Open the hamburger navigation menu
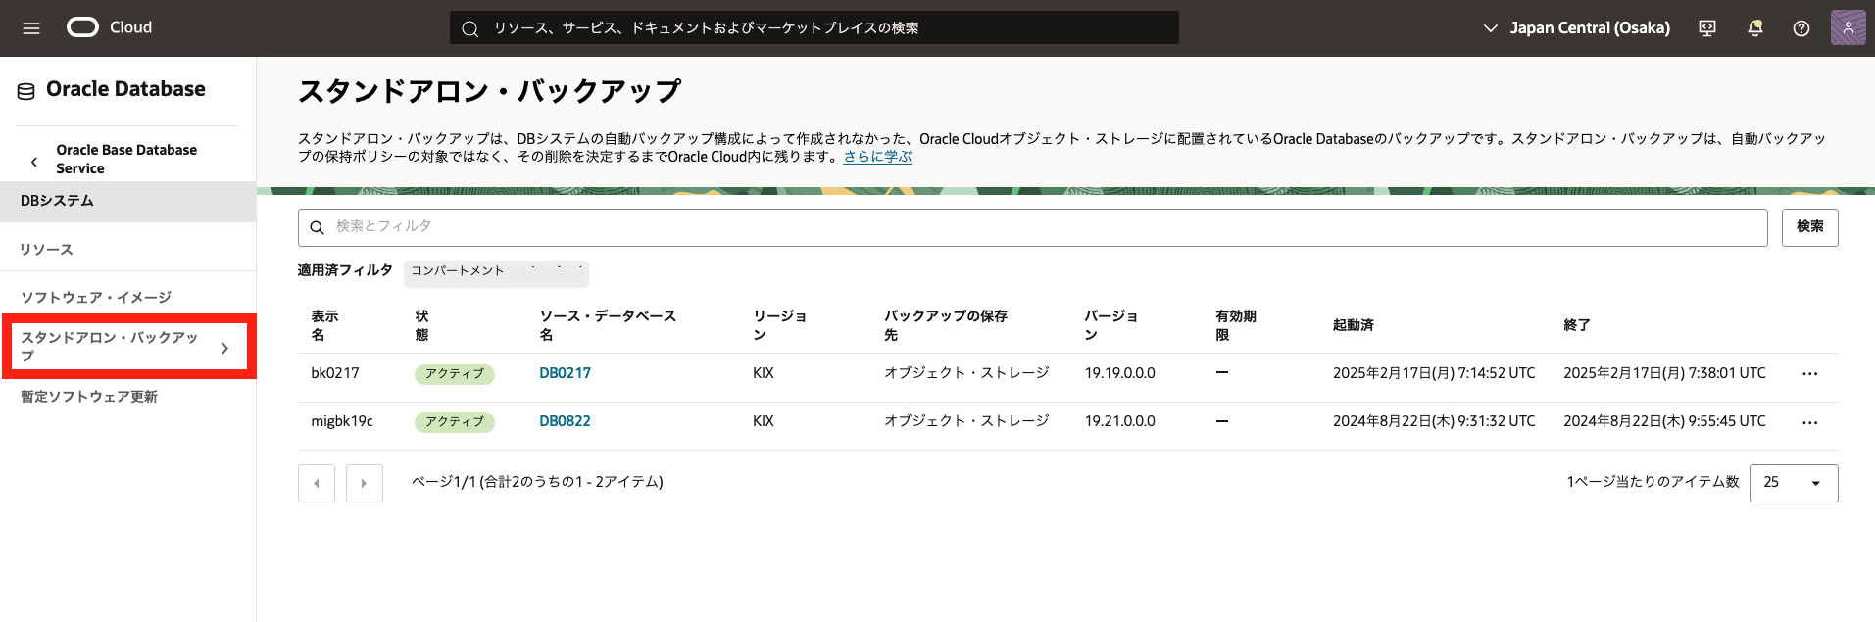Image resolution: width=1875 pixels, height=622 pixels. pos(31,28)
